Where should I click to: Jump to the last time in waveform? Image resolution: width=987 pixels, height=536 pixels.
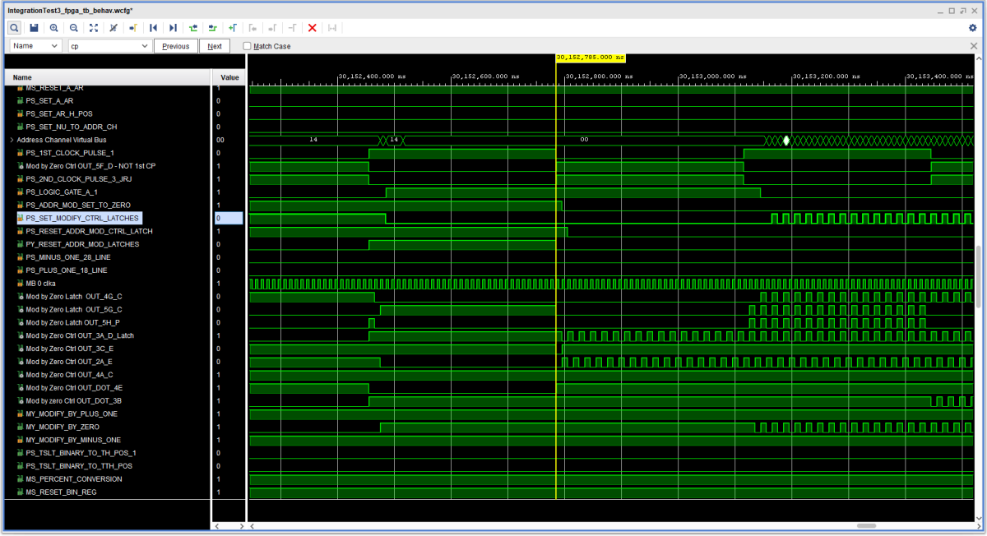tap(173, 27)
